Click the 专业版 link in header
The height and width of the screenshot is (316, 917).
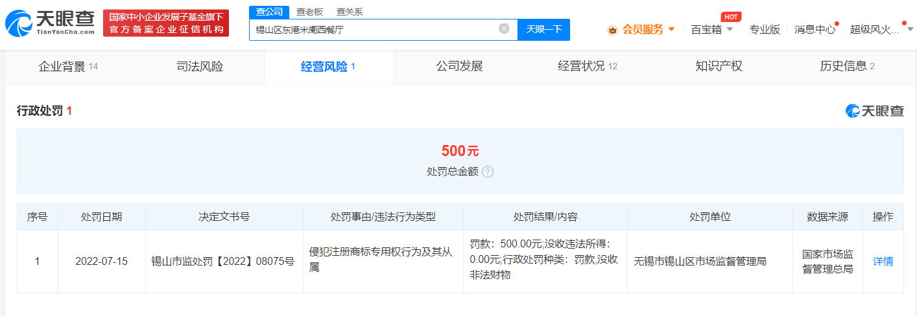pos(765,29)
